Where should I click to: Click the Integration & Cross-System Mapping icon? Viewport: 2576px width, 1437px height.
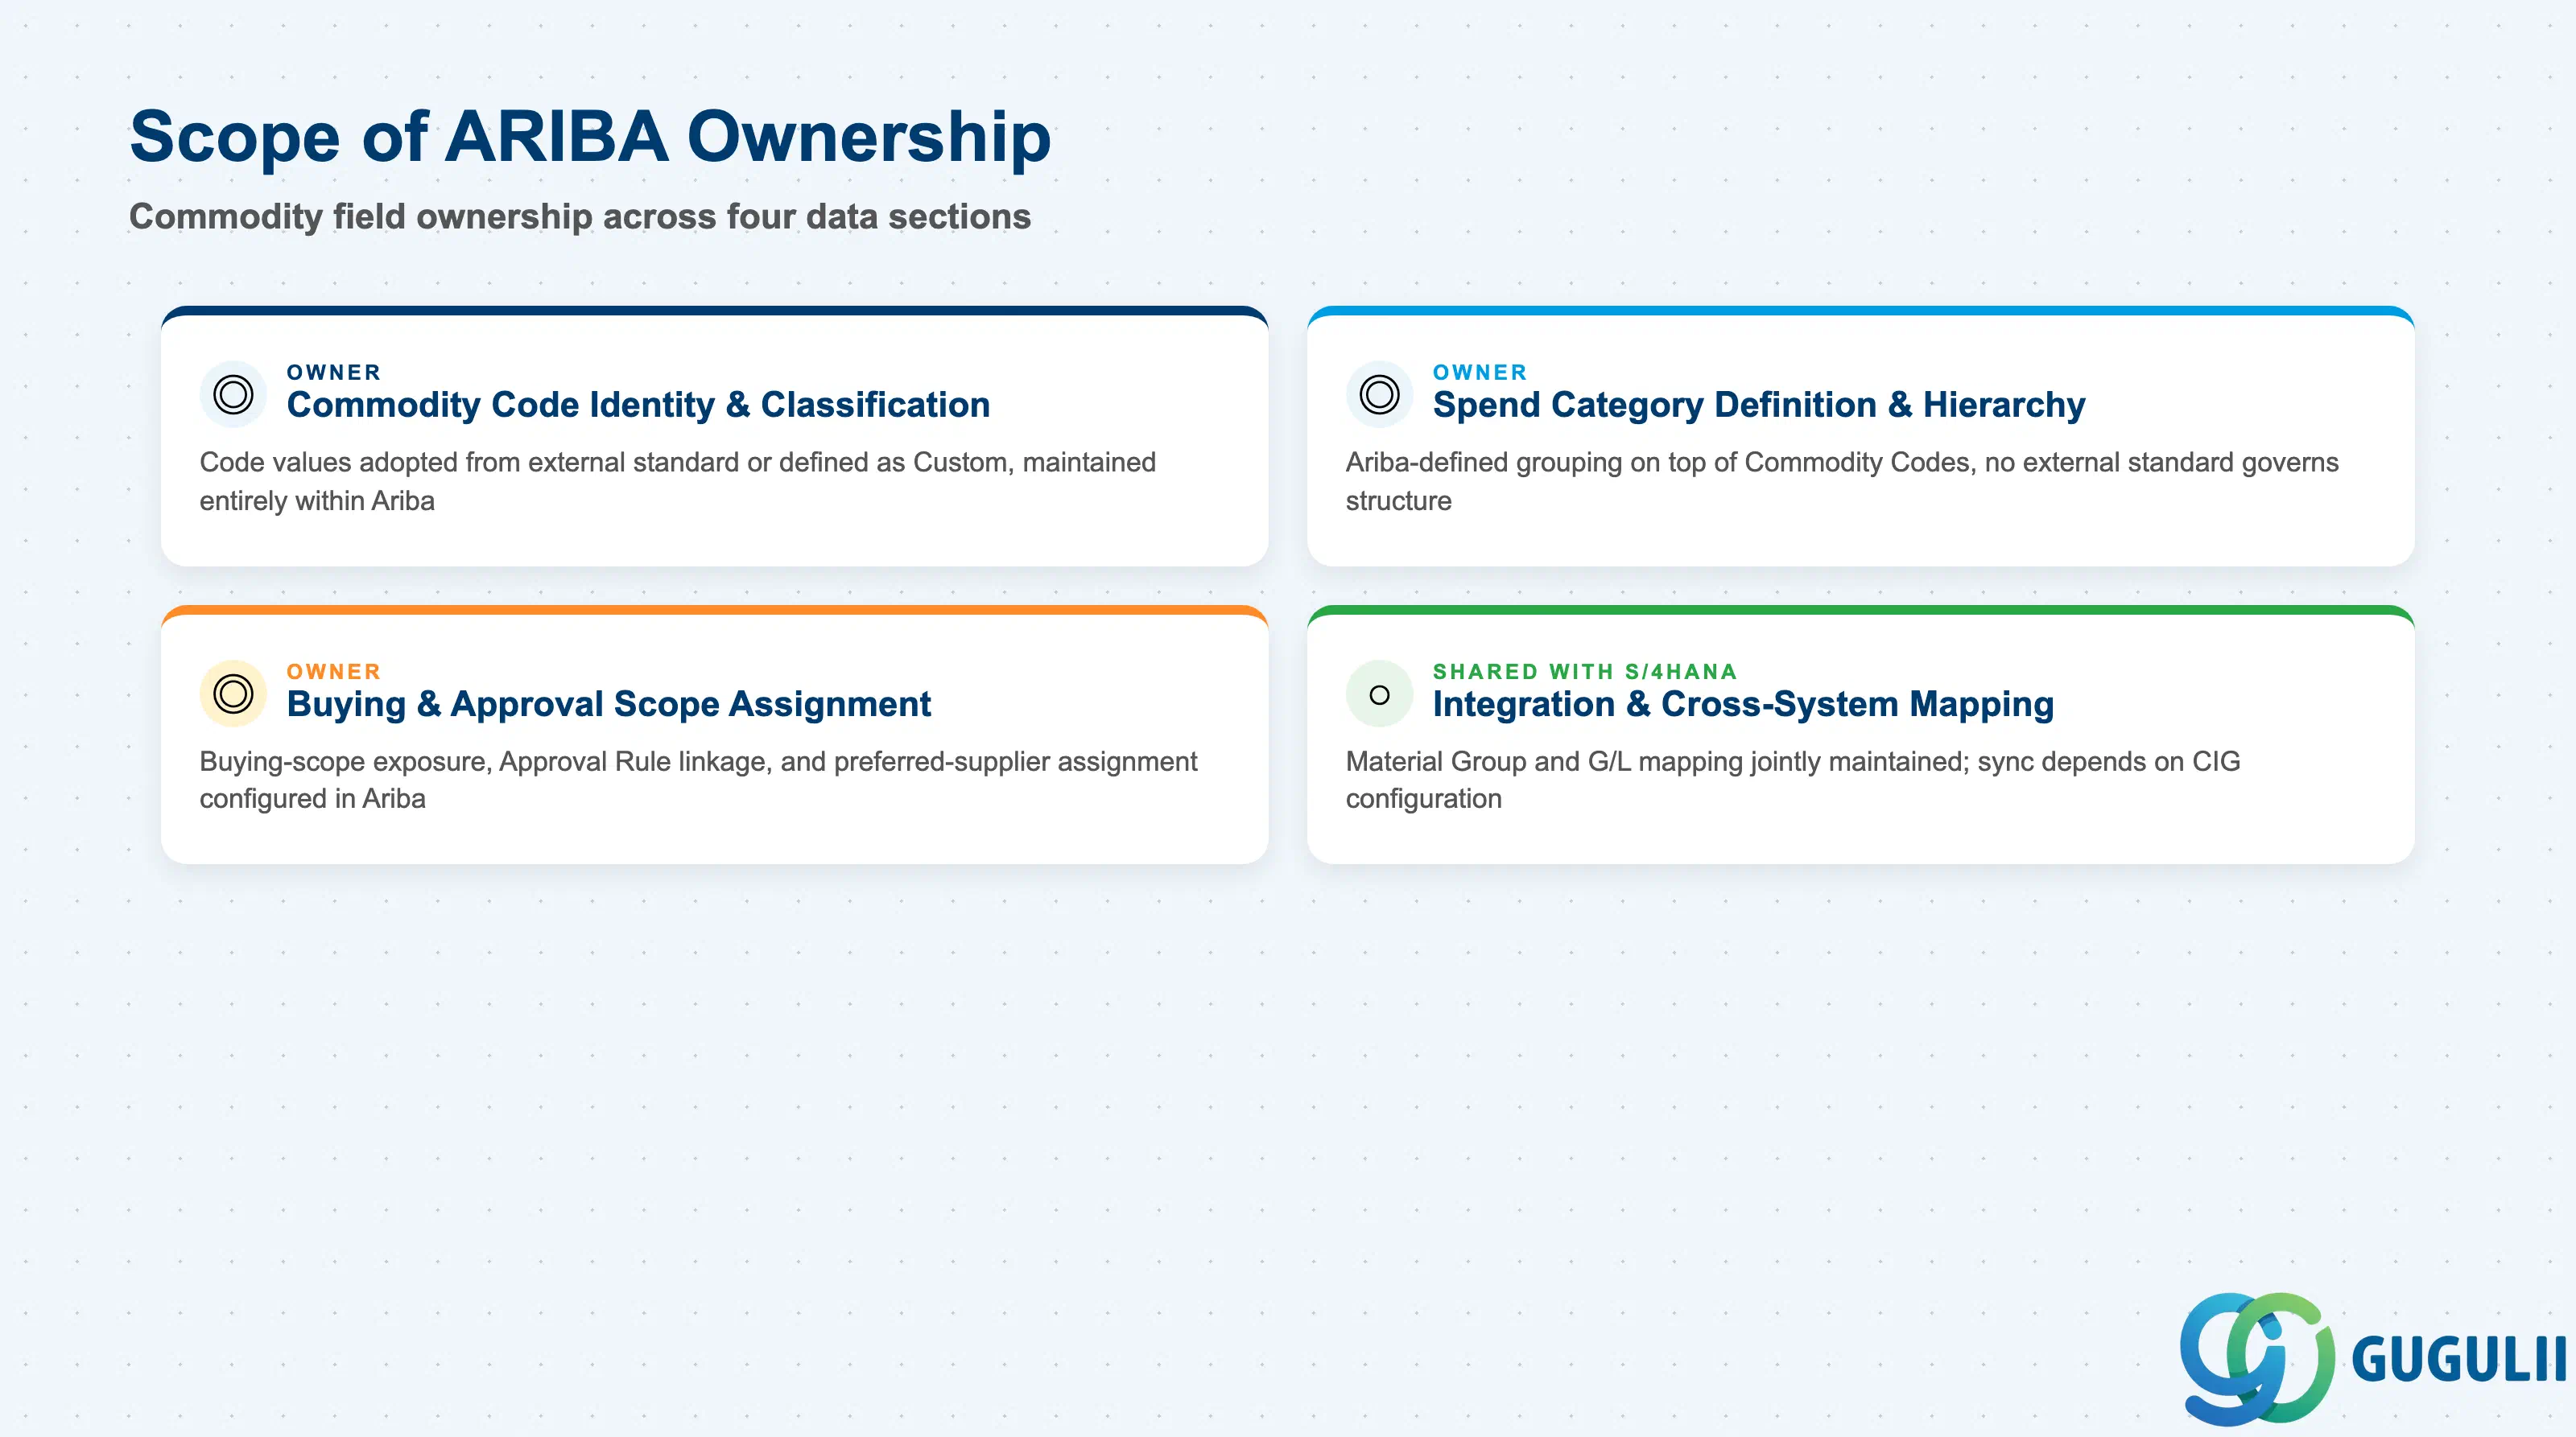pyautogui.click(x=1379, y=694)
